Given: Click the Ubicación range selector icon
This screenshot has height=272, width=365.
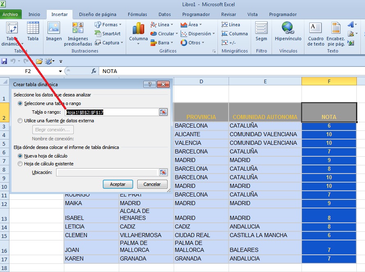Looking at the screenshot, I should coord(163,172).
